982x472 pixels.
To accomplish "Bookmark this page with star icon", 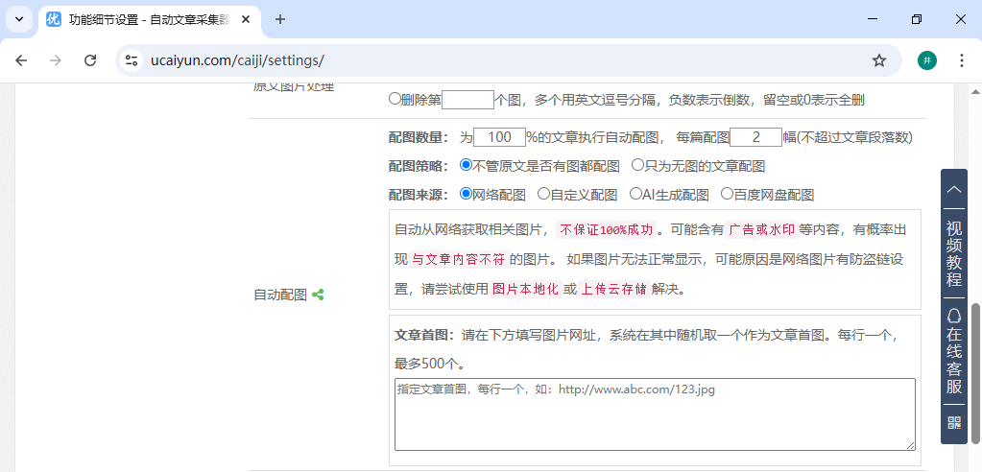I will (x=878, y=60).
